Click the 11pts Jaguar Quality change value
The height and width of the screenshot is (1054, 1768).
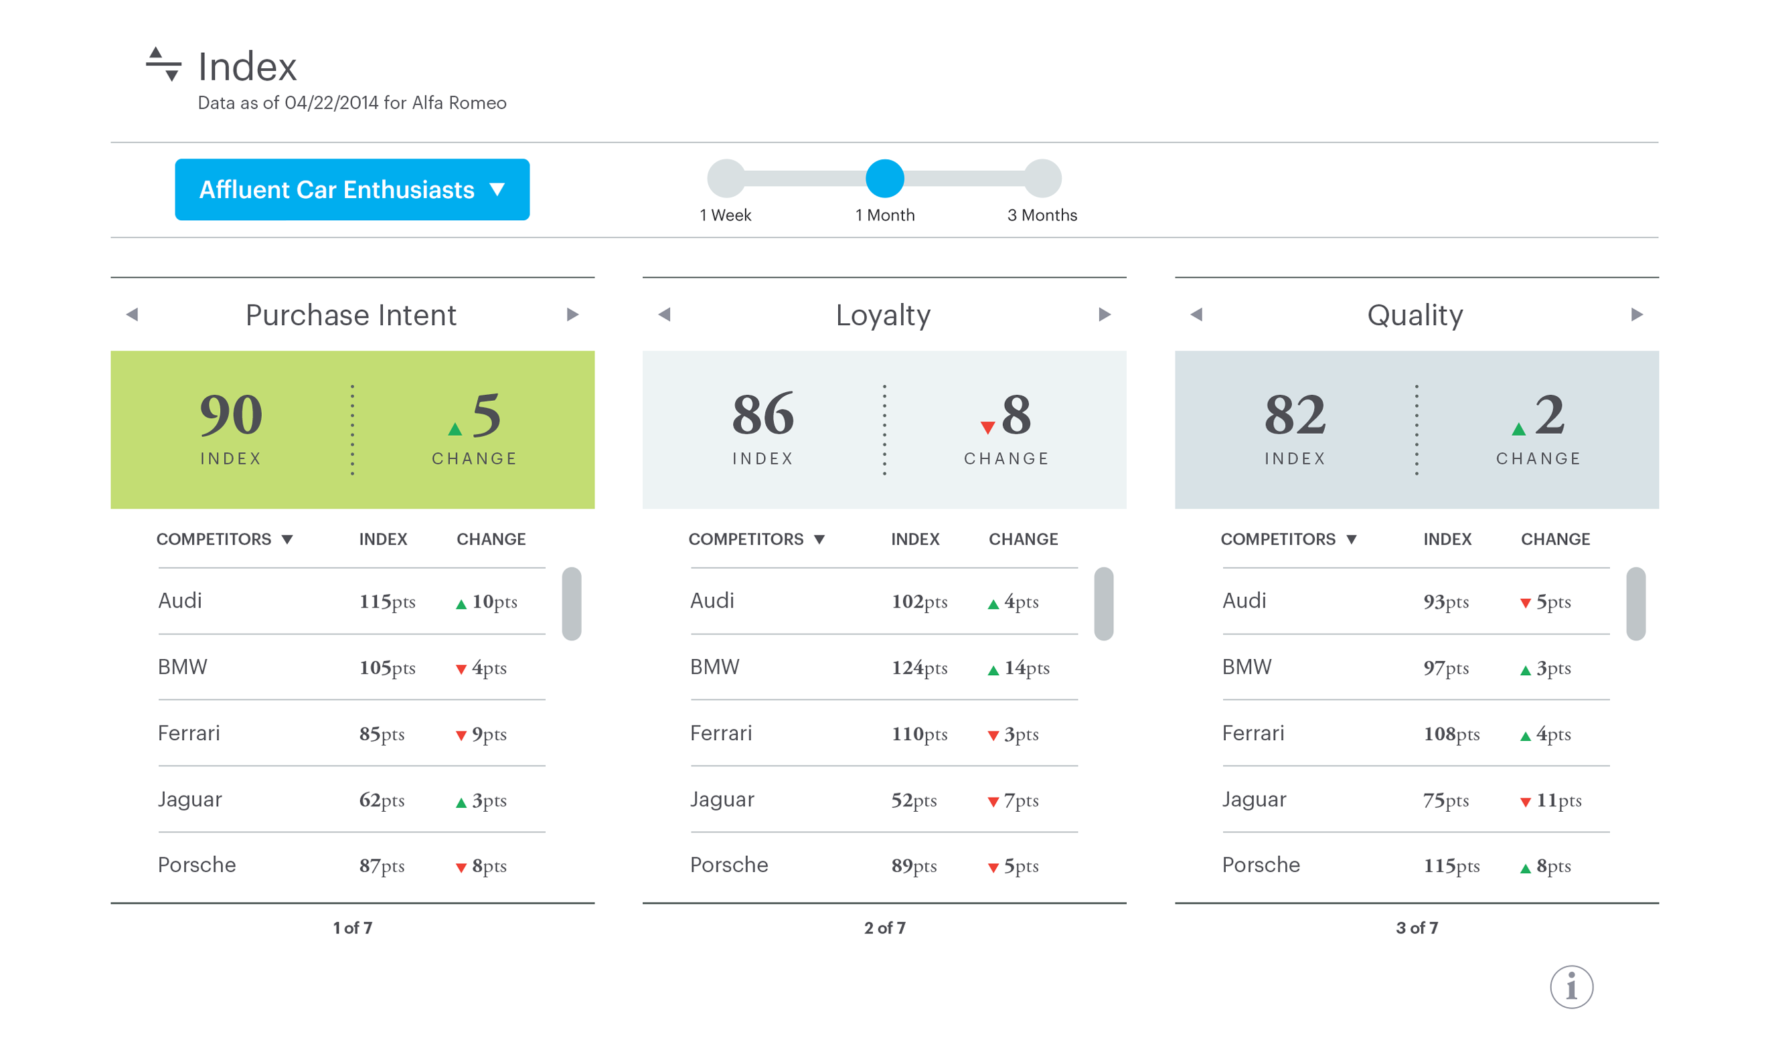click(x=1550, y=800)
